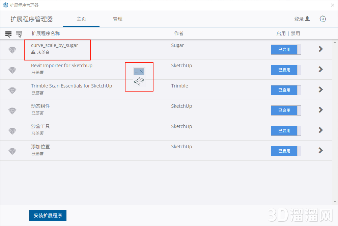Screen dimensions: 338x226
Task: Click gem icon for 添加位置
Action: tap(12, 152)
